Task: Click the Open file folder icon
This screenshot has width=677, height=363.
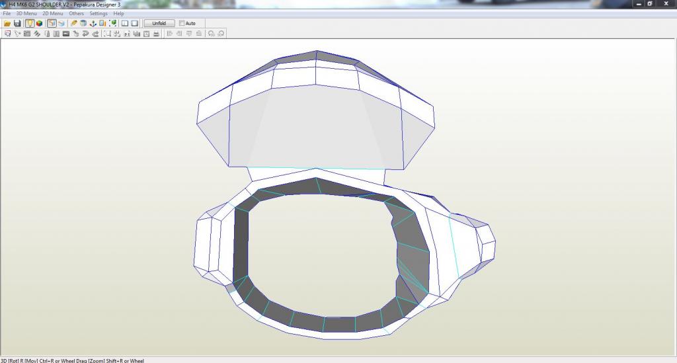Action: (x=7, y=23)
